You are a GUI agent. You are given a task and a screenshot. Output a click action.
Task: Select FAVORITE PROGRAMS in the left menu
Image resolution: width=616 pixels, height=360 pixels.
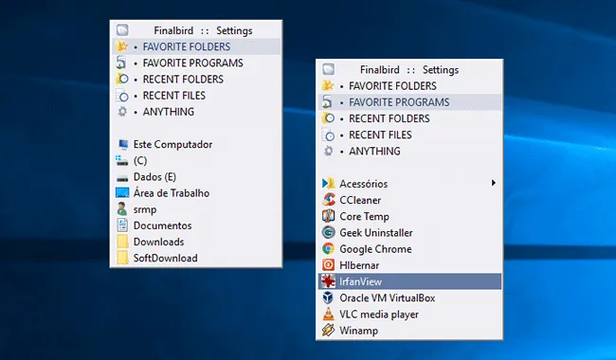[196, 63]
